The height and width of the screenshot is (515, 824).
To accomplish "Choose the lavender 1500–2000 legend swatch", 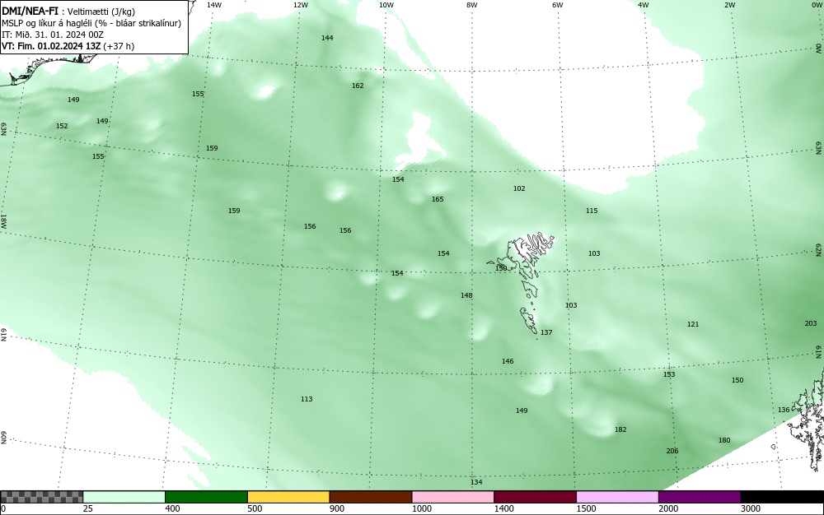I will tap(617, 497).
